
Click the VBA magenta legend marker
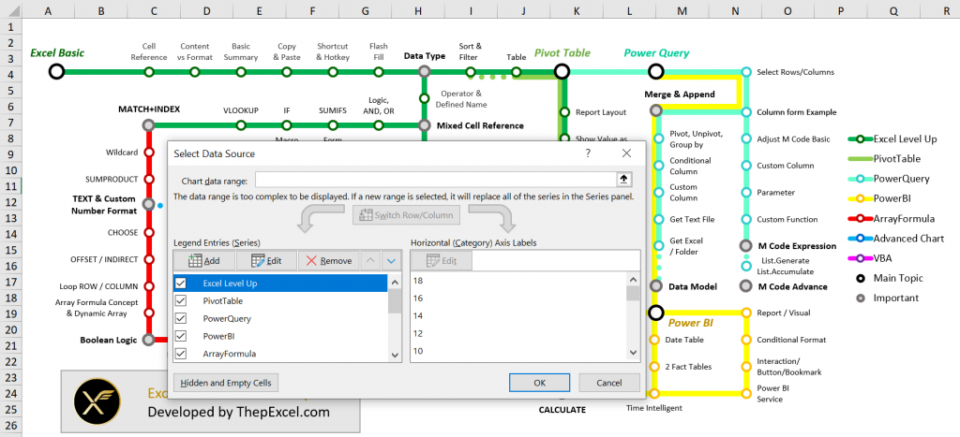[x=861, y=258]
